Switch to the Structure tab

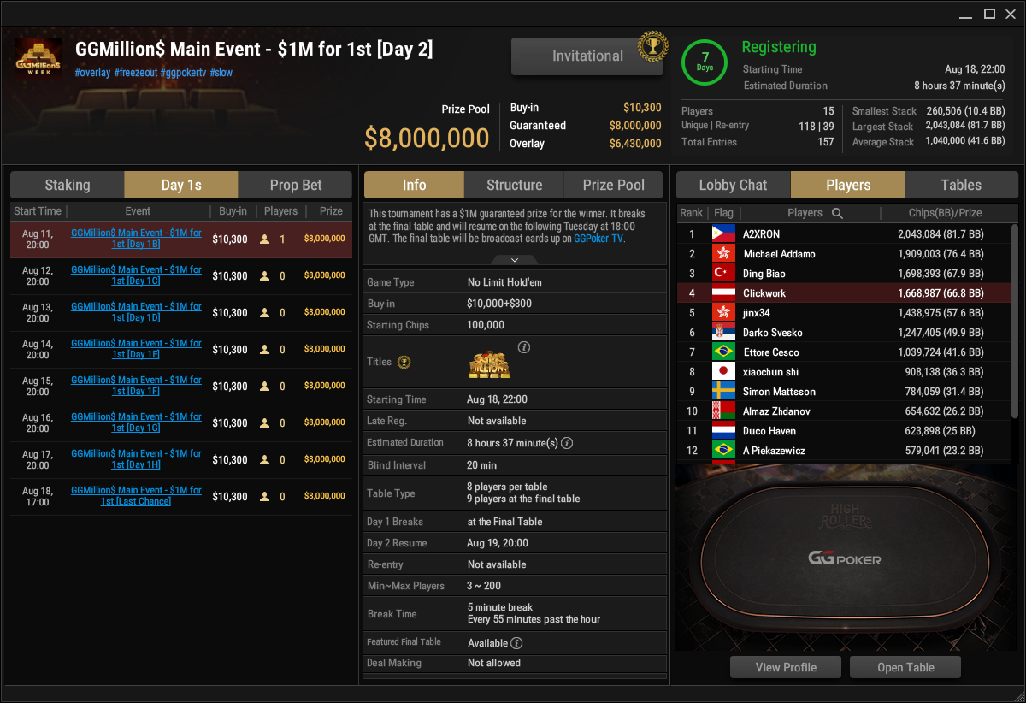click(514, 185)
